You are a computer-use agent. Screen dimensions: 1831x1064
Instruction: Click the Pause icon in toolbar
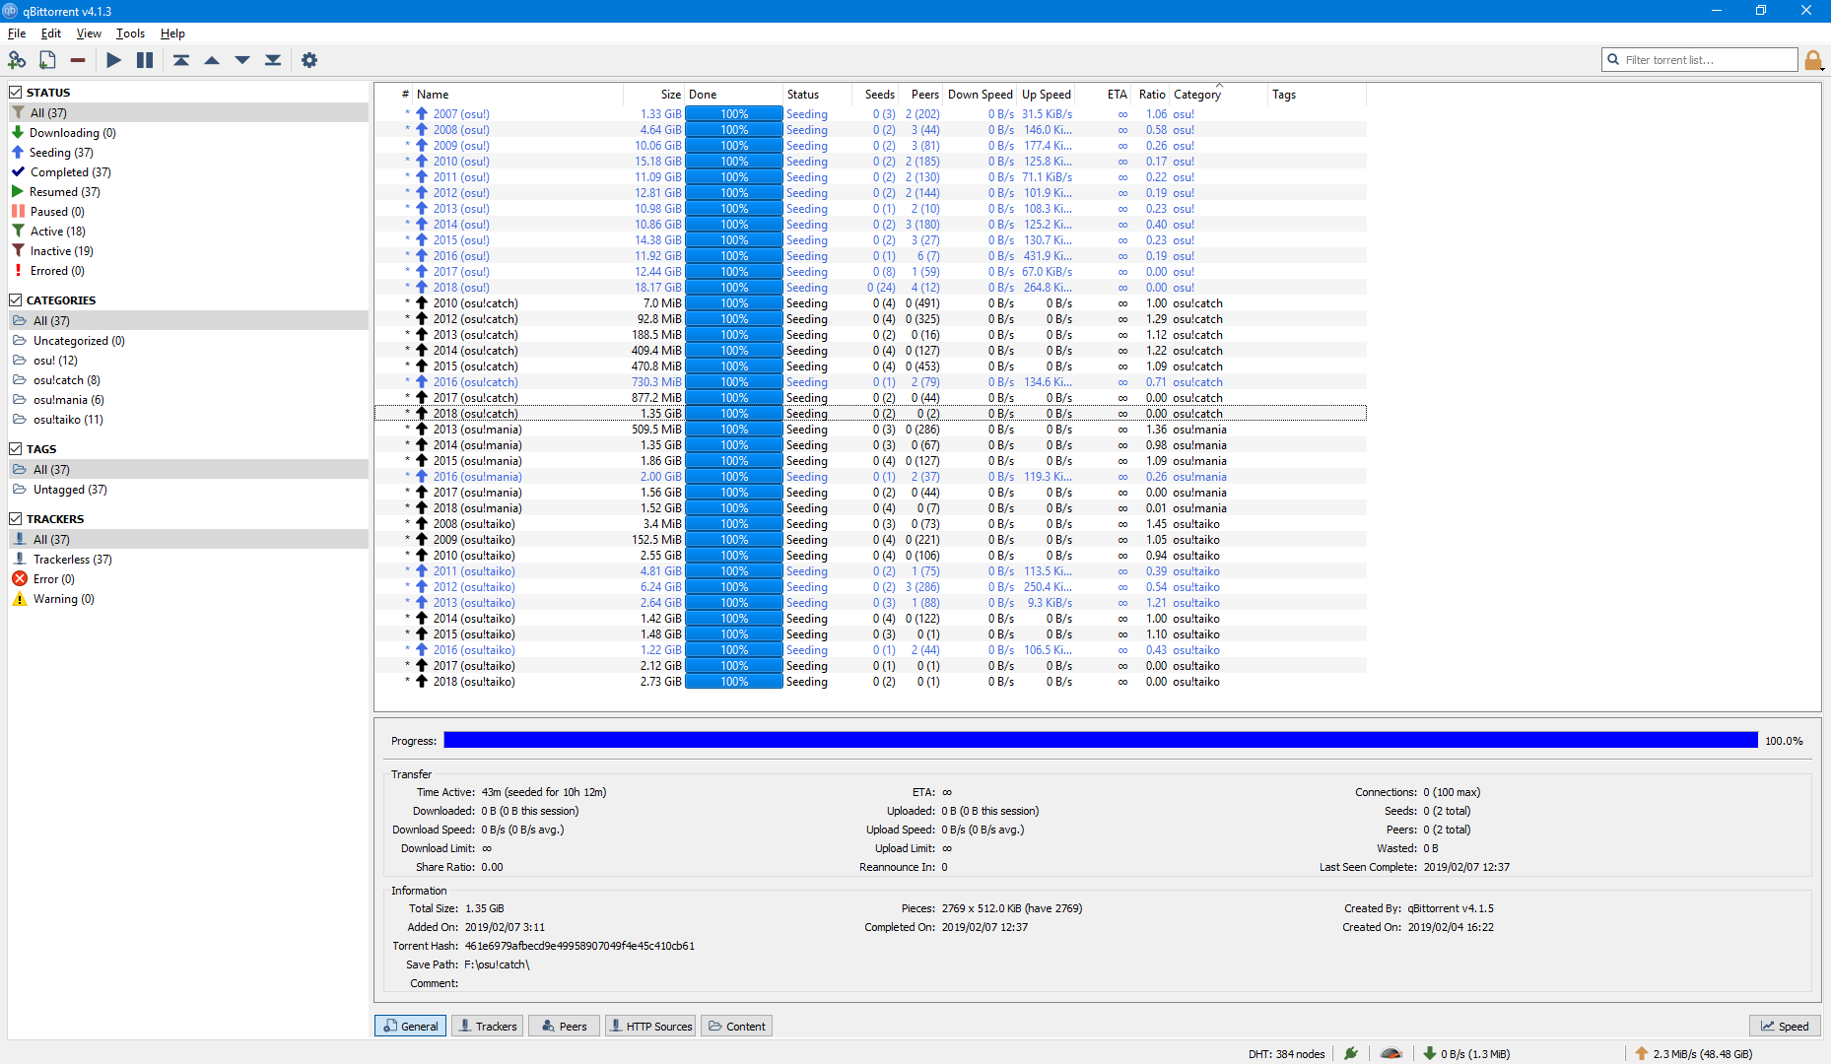click(x=145, y=60)
